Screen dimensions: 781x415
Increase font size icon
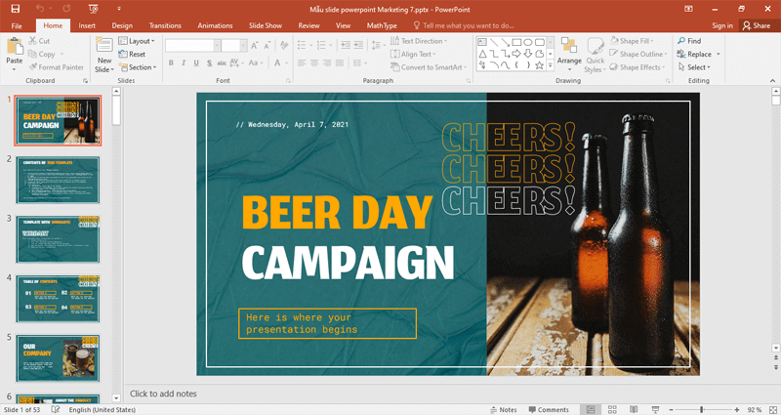click(255, 45)
